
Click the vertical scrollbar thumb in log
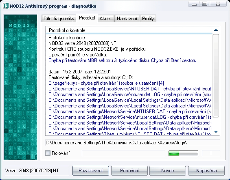[216, 75]
